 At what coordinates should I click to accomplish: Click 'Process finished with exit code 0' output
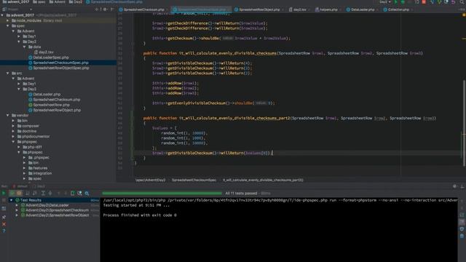click(140, 215)
